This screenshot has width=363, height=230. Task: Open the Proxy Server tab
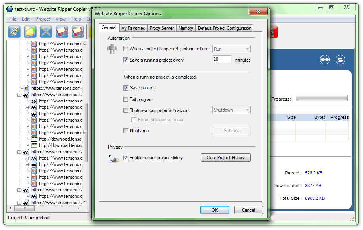click(161, 28)
